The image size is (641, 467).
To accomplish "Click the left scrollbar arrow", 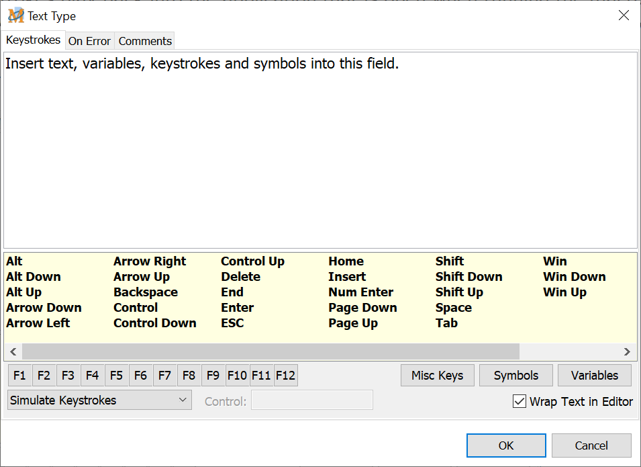I will [13, 351].
